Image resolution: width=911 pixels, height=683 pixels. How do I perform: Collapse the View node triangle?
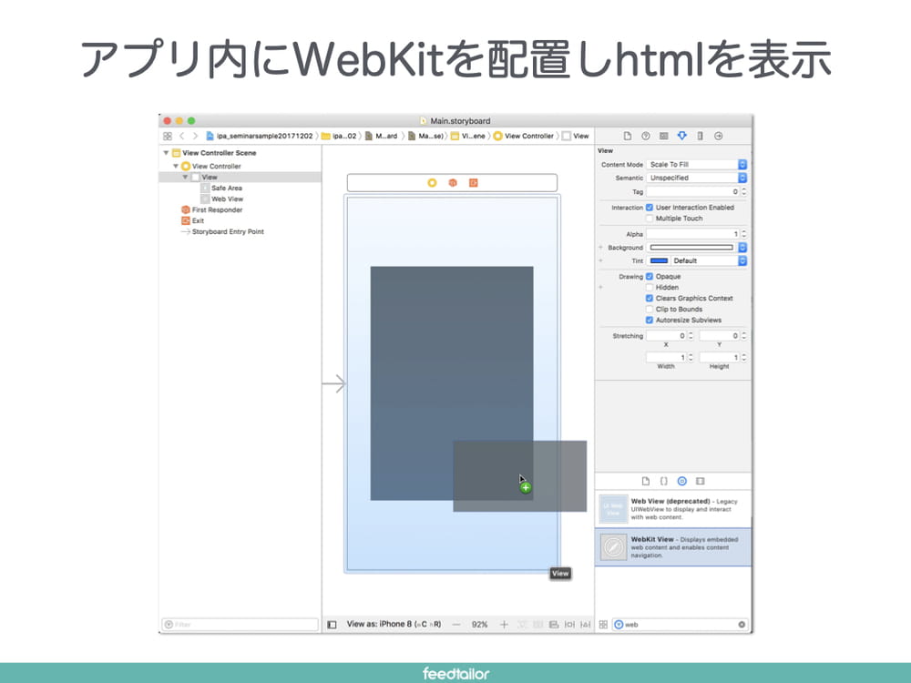(x=185, y=178)
